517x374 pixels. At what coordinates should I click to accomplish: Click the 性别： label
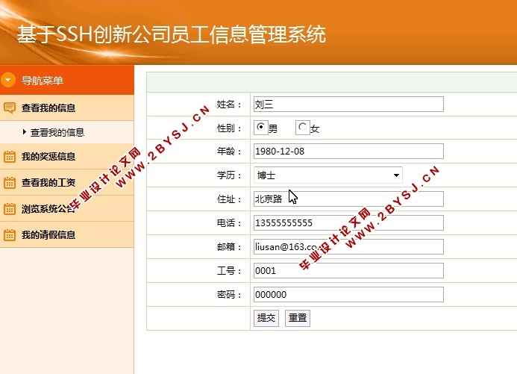229,128
